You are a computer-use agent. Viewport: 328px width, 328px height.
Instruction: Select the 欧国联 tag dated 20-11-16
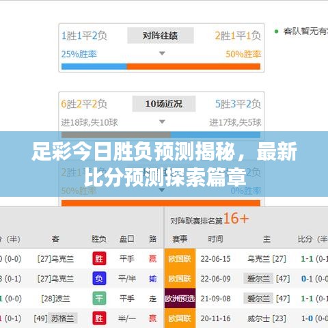point(180,318)
